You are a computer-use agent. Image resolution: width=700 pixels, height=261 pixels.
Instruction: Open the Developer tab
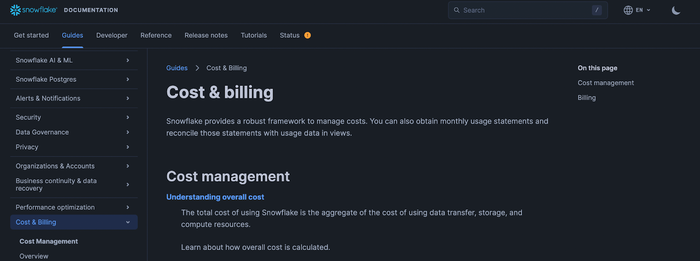[x=112, y=35]
